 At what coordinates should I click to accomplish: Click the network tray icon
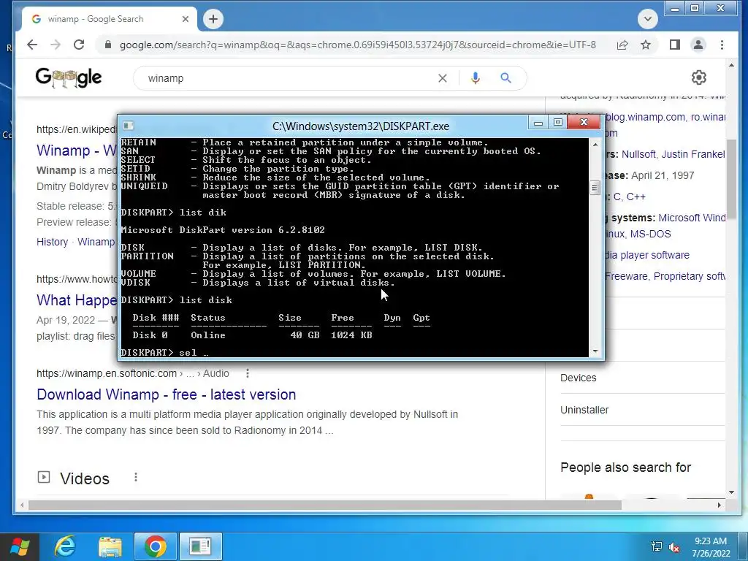657,546
